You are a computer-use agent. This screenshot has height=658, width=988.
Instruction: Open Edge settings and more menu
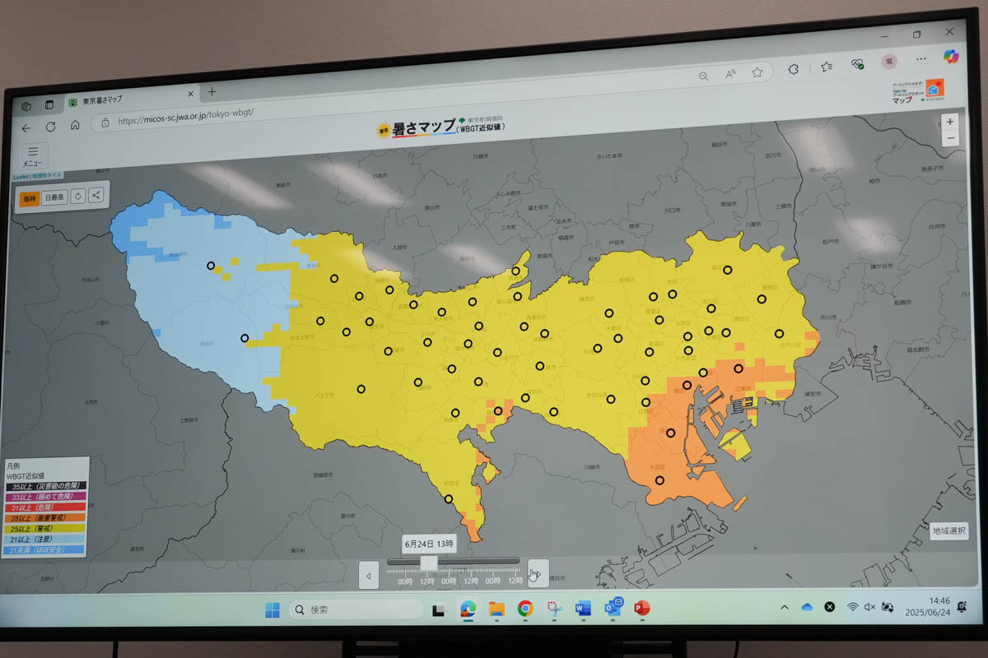click(x=921, y=58)
